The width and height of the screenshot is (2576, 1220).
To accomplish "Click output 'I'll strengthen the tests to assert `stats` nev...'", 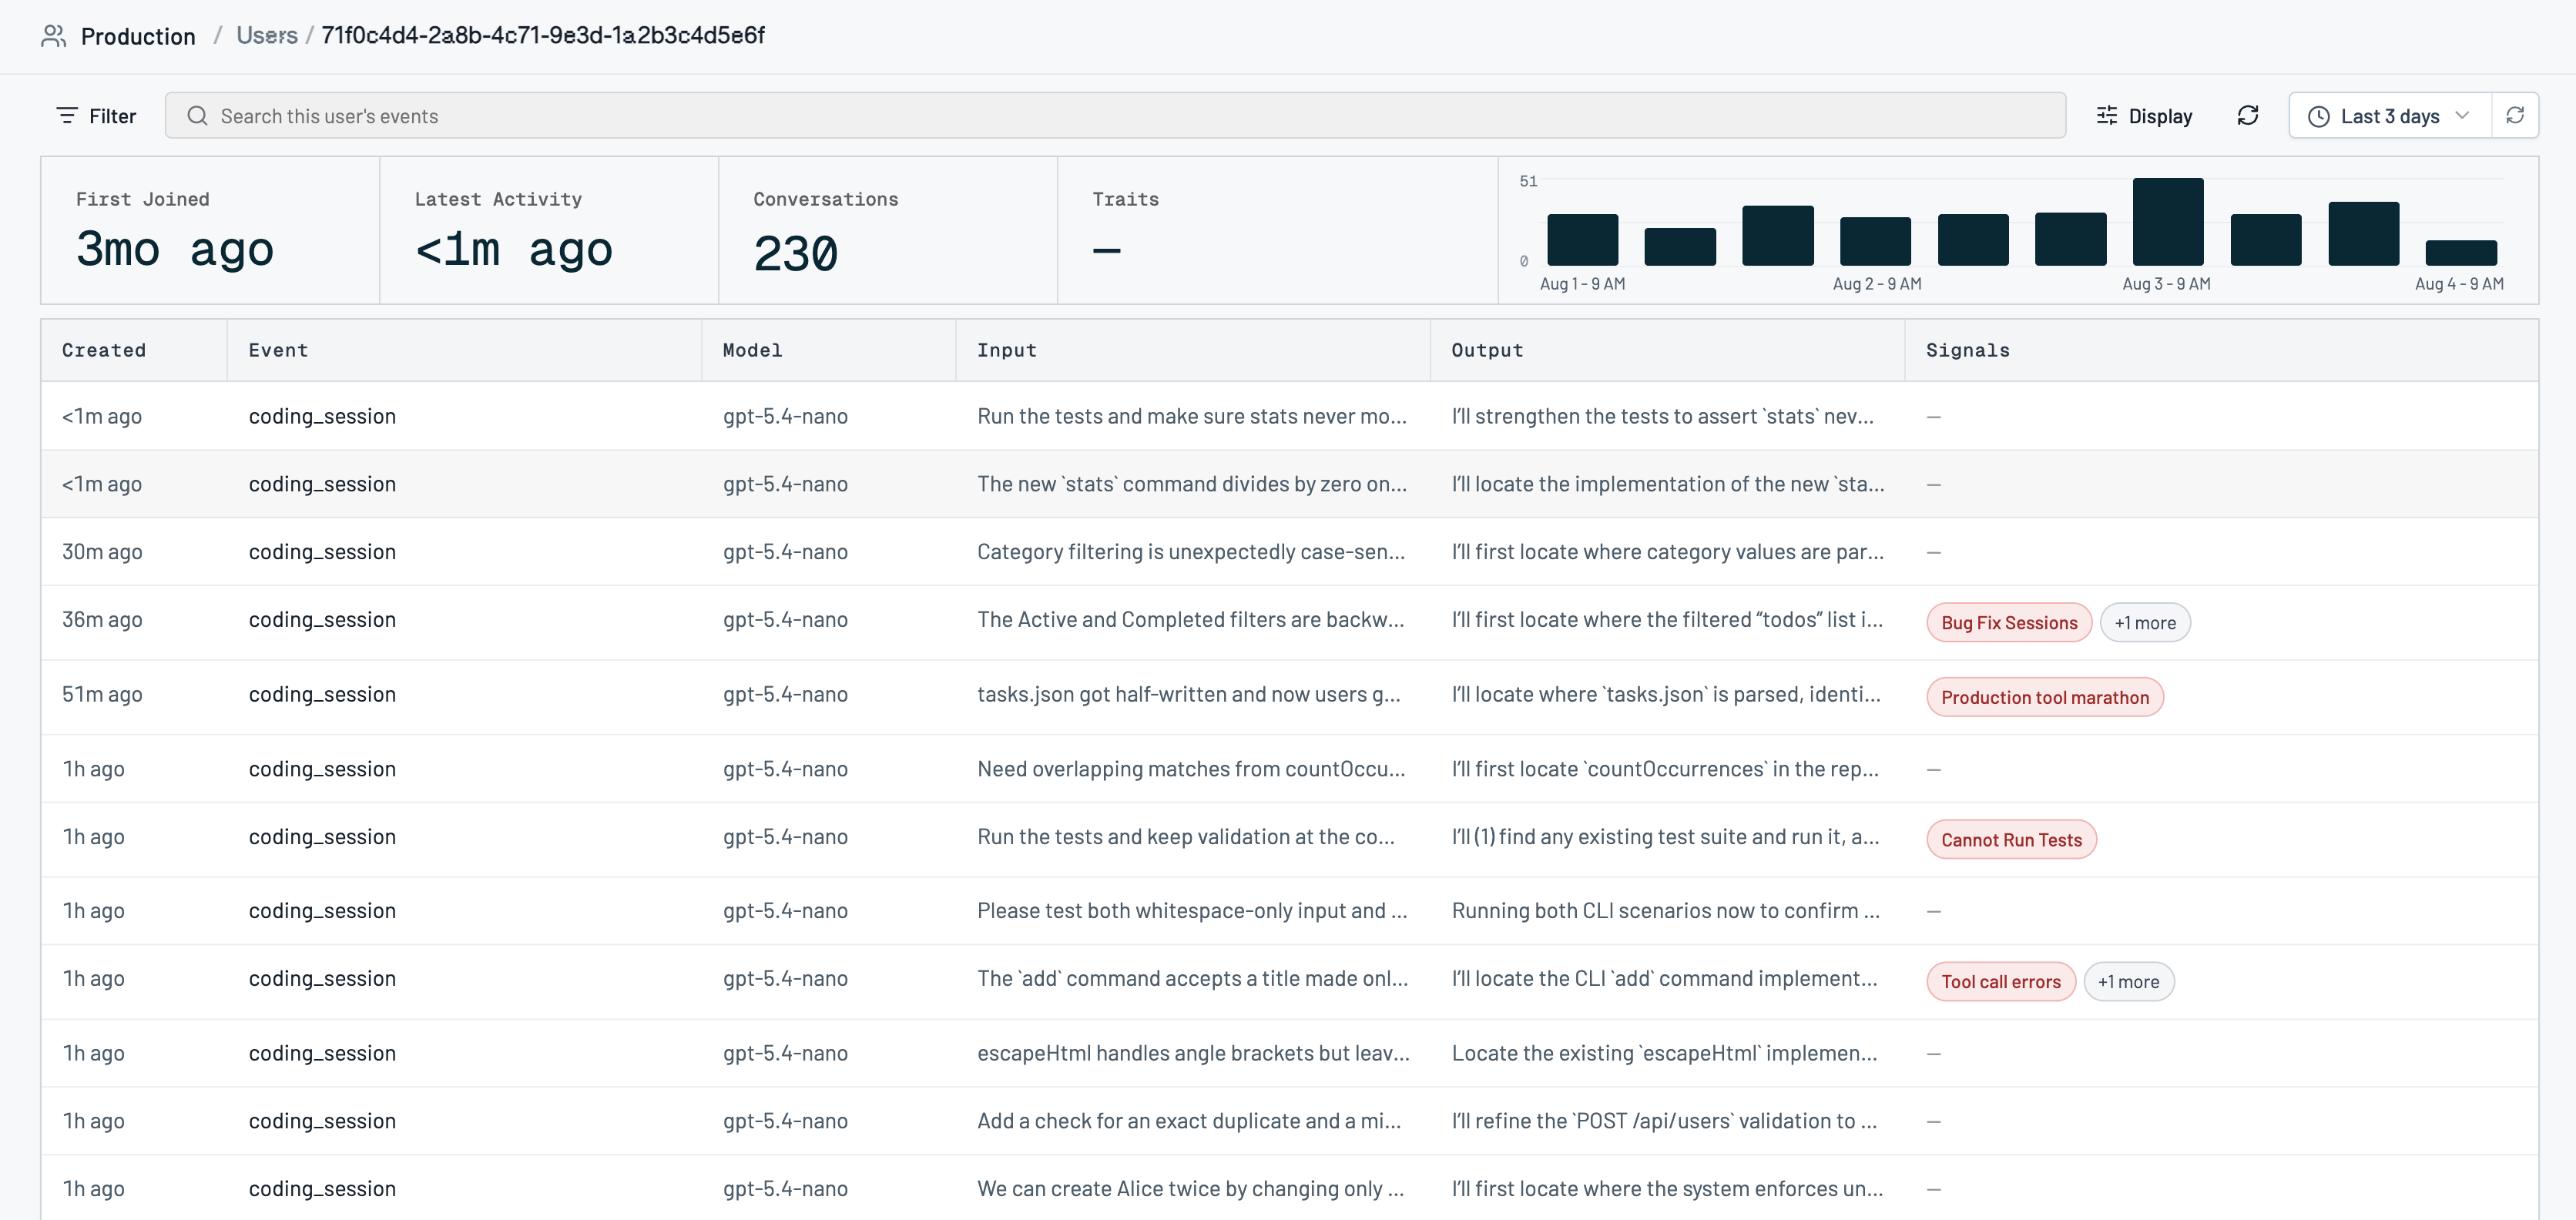I will 1662,416.
